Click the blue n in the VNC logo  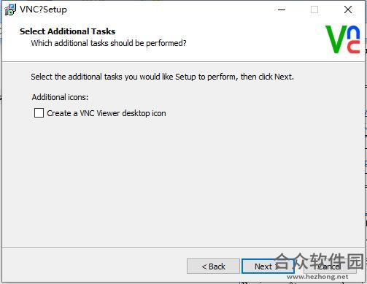354,33
